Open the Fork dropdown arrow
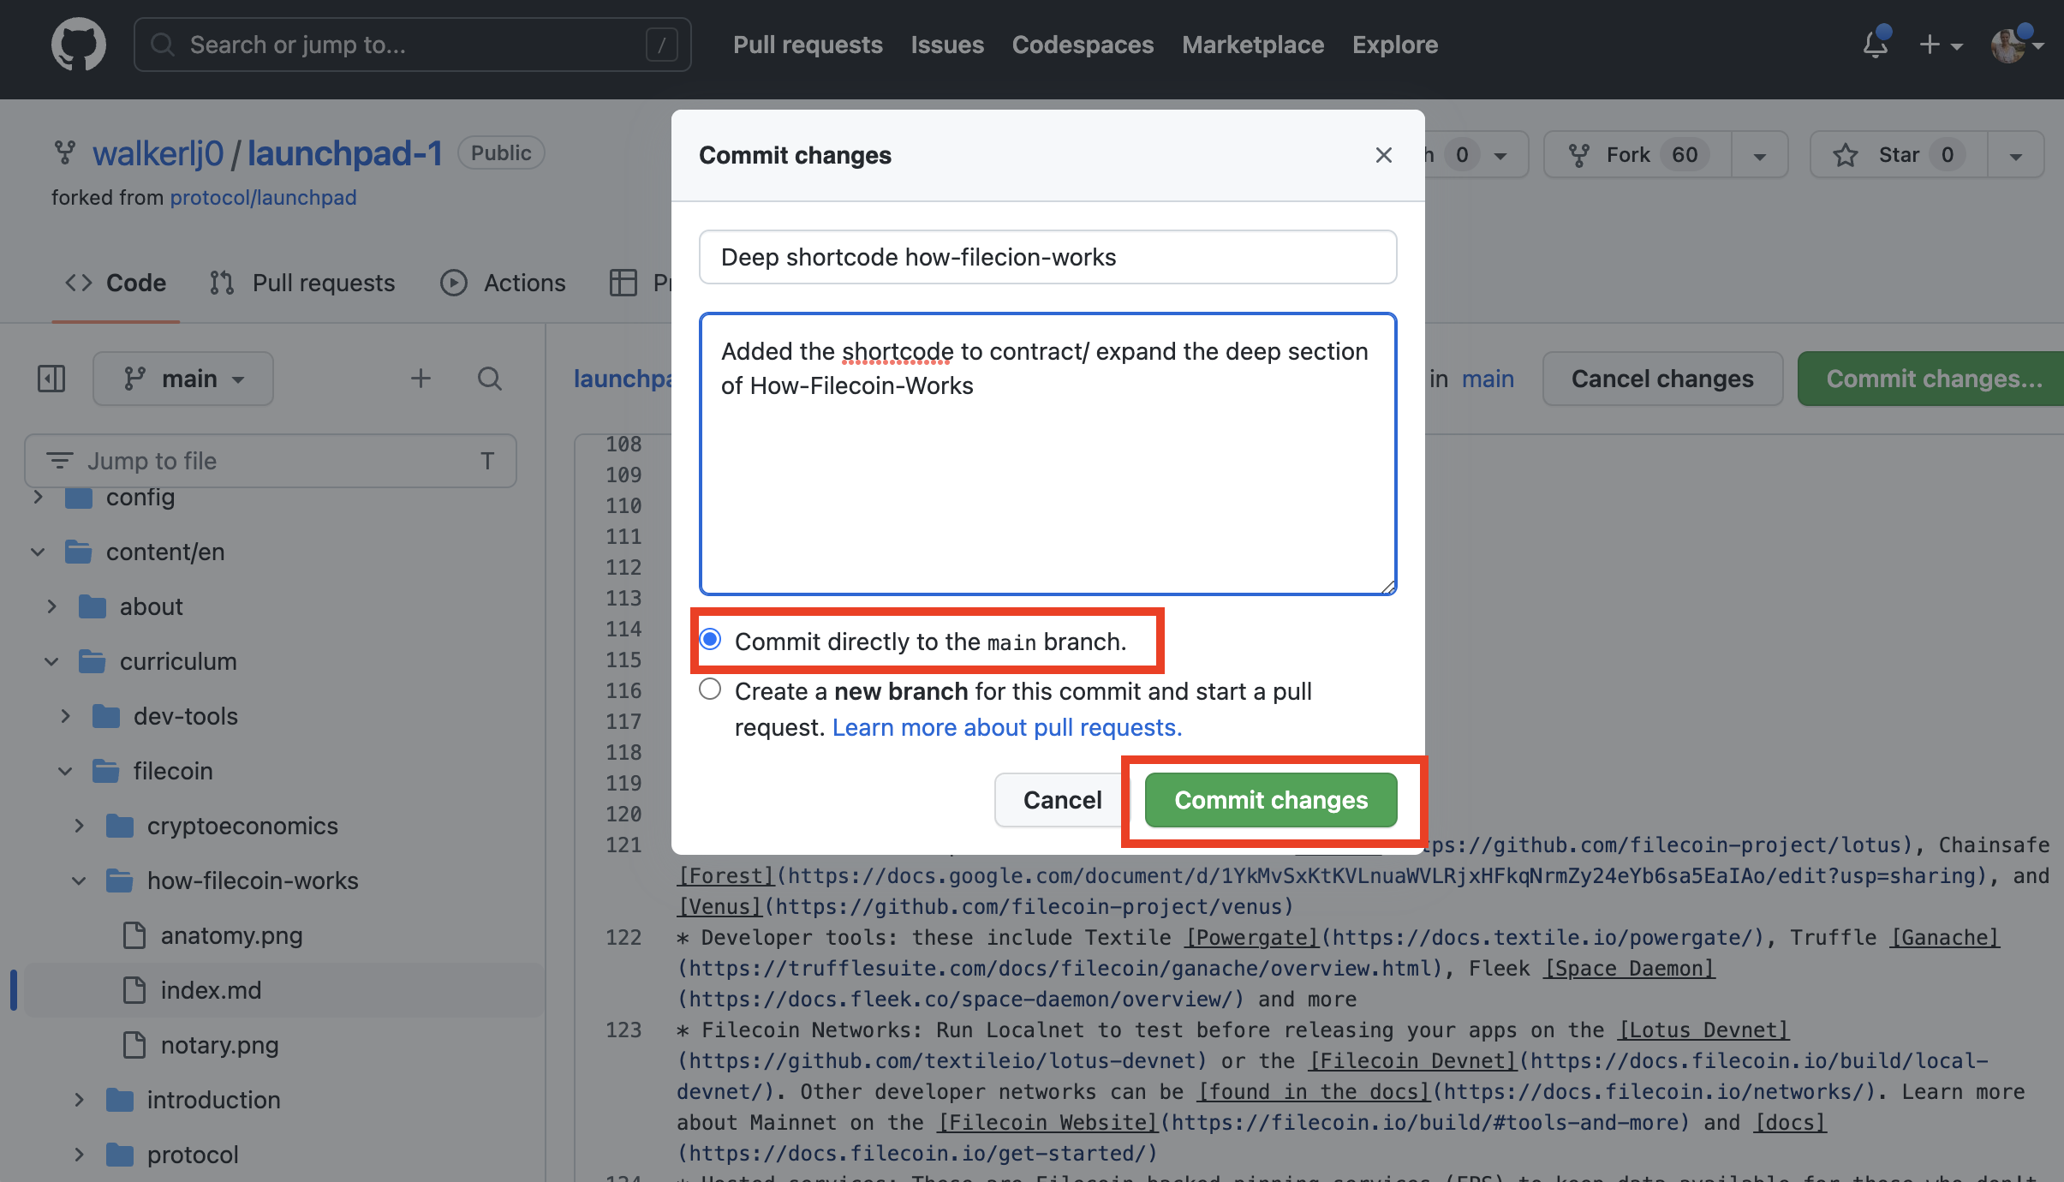This screenshot has height=1182, width=2064. coord(1759,155)
